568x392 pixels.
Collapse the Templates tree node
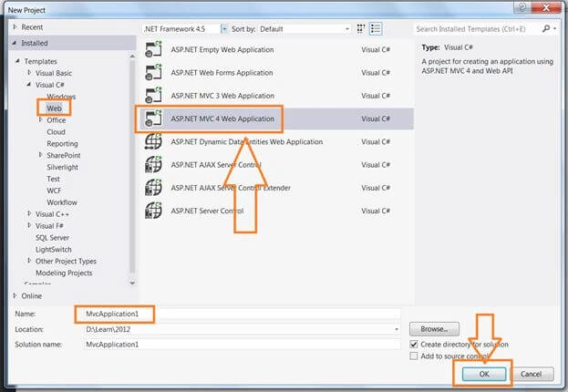(x=17, y=61)
